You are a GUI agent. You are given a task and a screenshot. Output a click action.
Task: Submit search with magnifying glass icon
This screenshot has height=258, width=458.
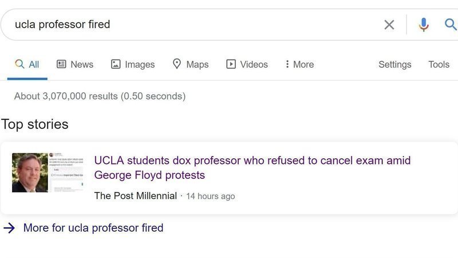point(451,25)
